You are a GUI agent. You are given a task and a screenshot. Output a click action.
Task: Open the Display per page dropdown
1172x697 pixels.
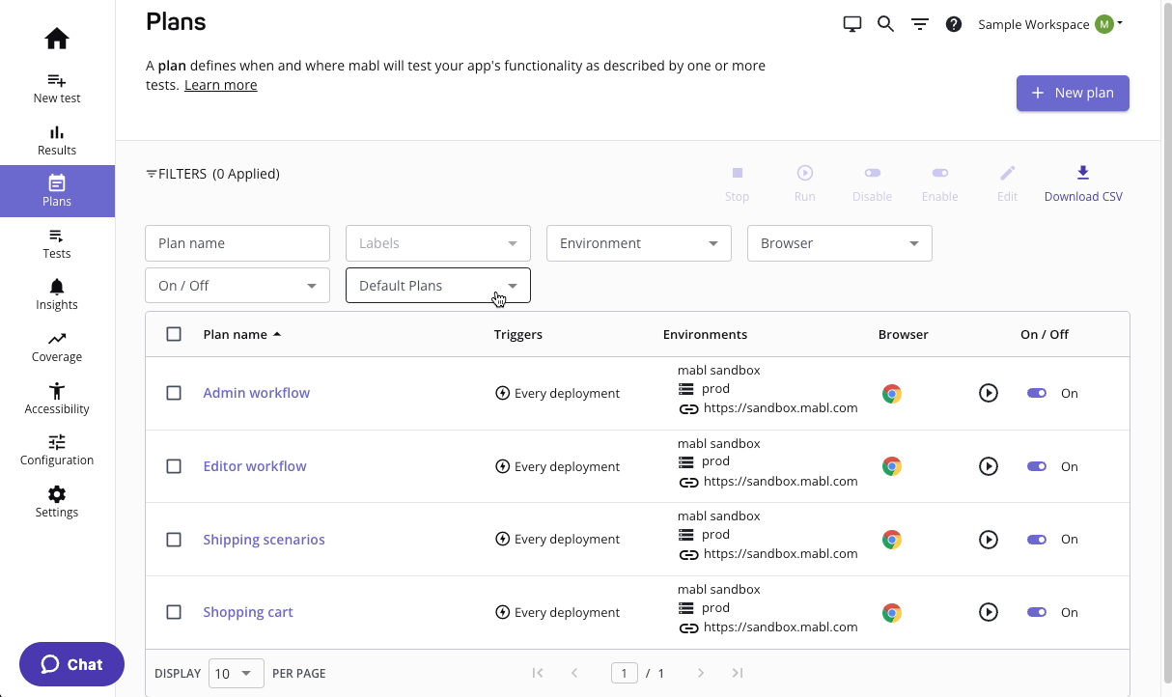click(x=236, y=673)
